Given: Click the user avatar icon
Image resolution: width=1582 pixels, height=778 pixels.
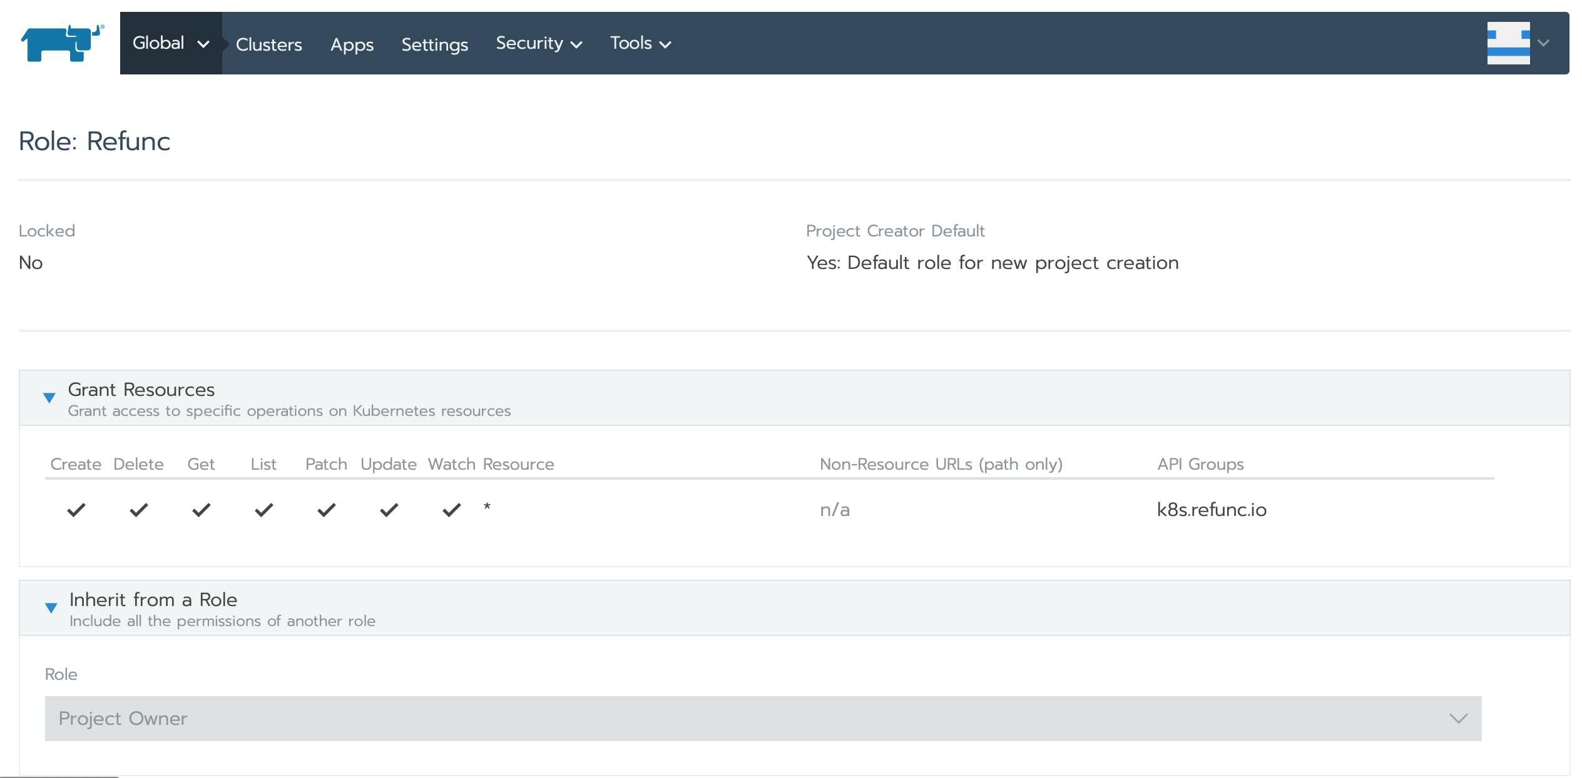Looking at the screenshot, I should pos(1508,43).
